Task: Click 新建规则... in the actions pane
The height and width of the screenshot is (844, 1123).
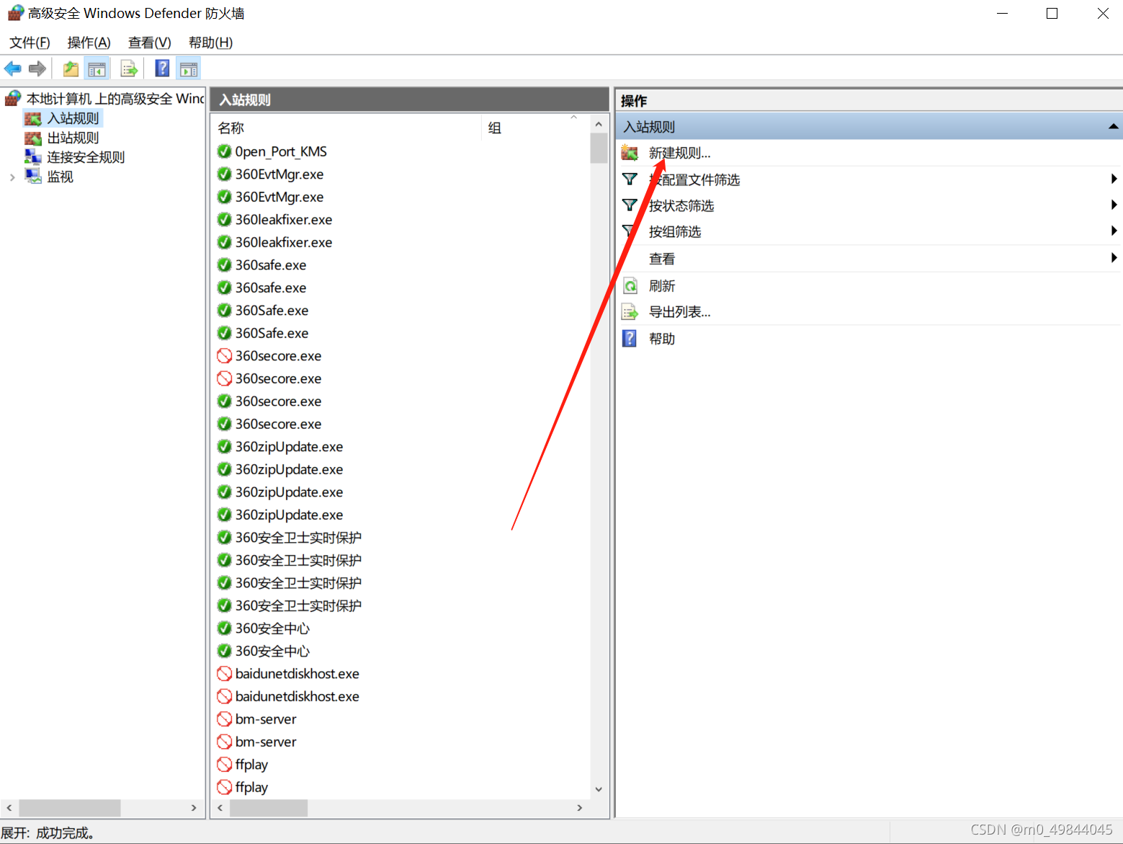Action: (679, 153)
